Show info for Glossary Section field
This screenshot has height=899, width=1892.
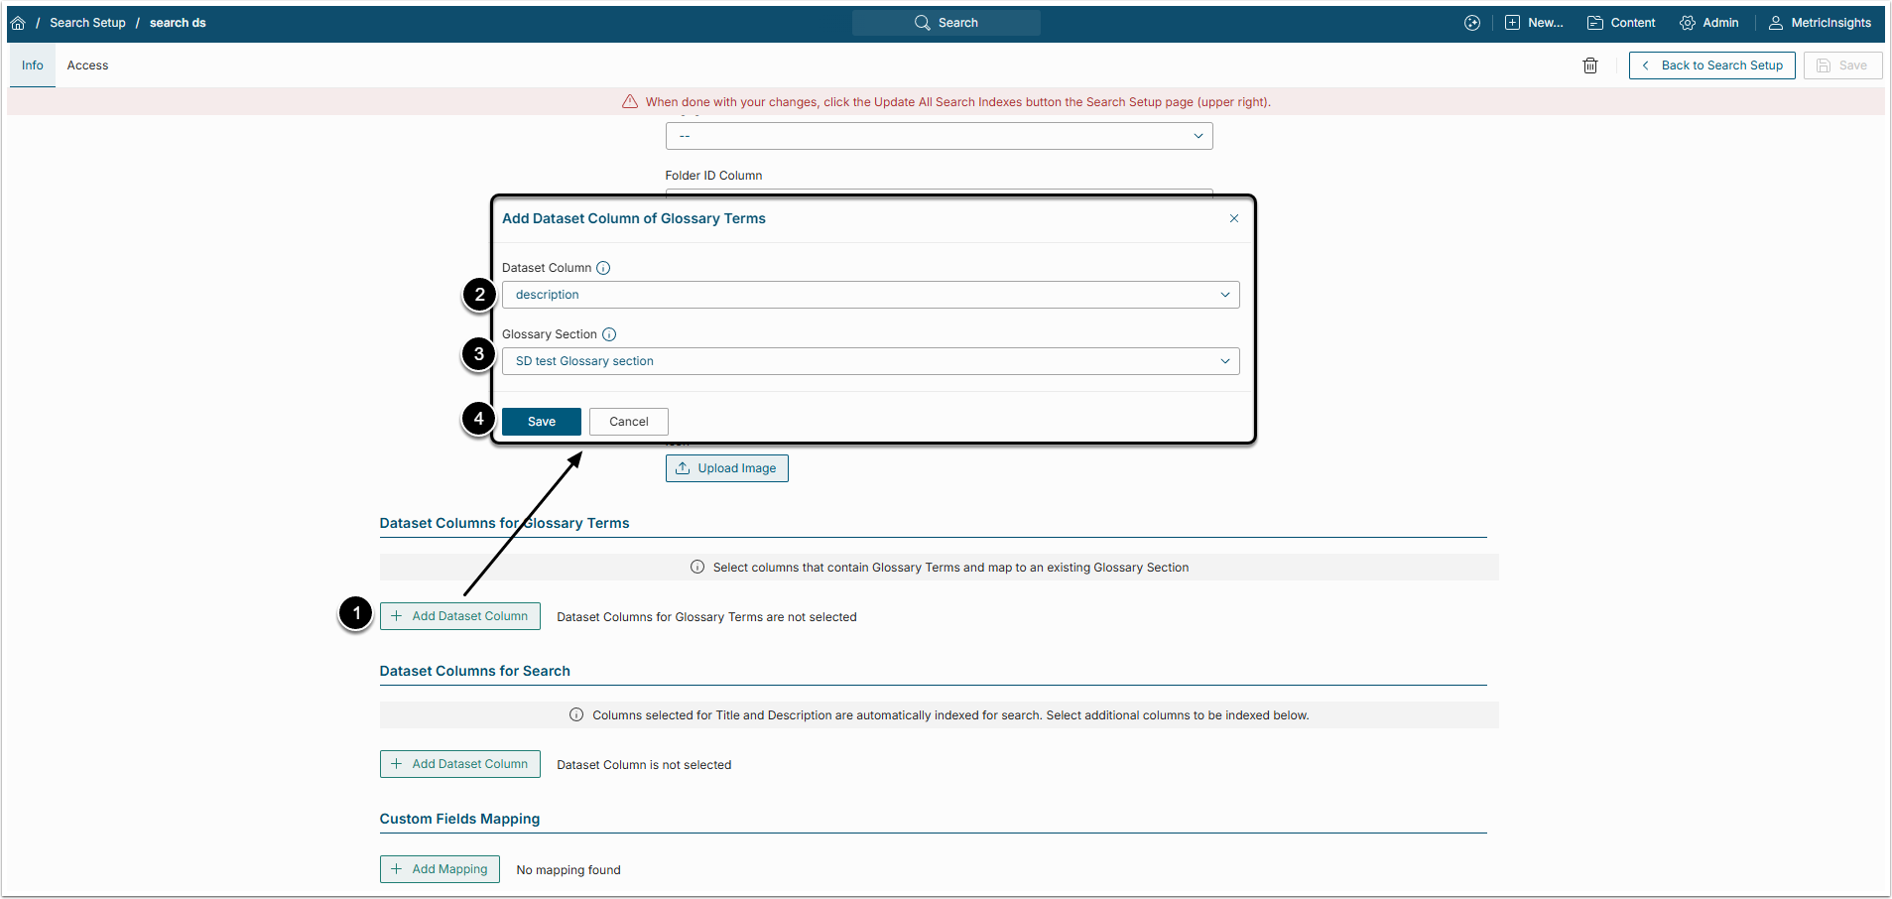click(x=609, y=334)
